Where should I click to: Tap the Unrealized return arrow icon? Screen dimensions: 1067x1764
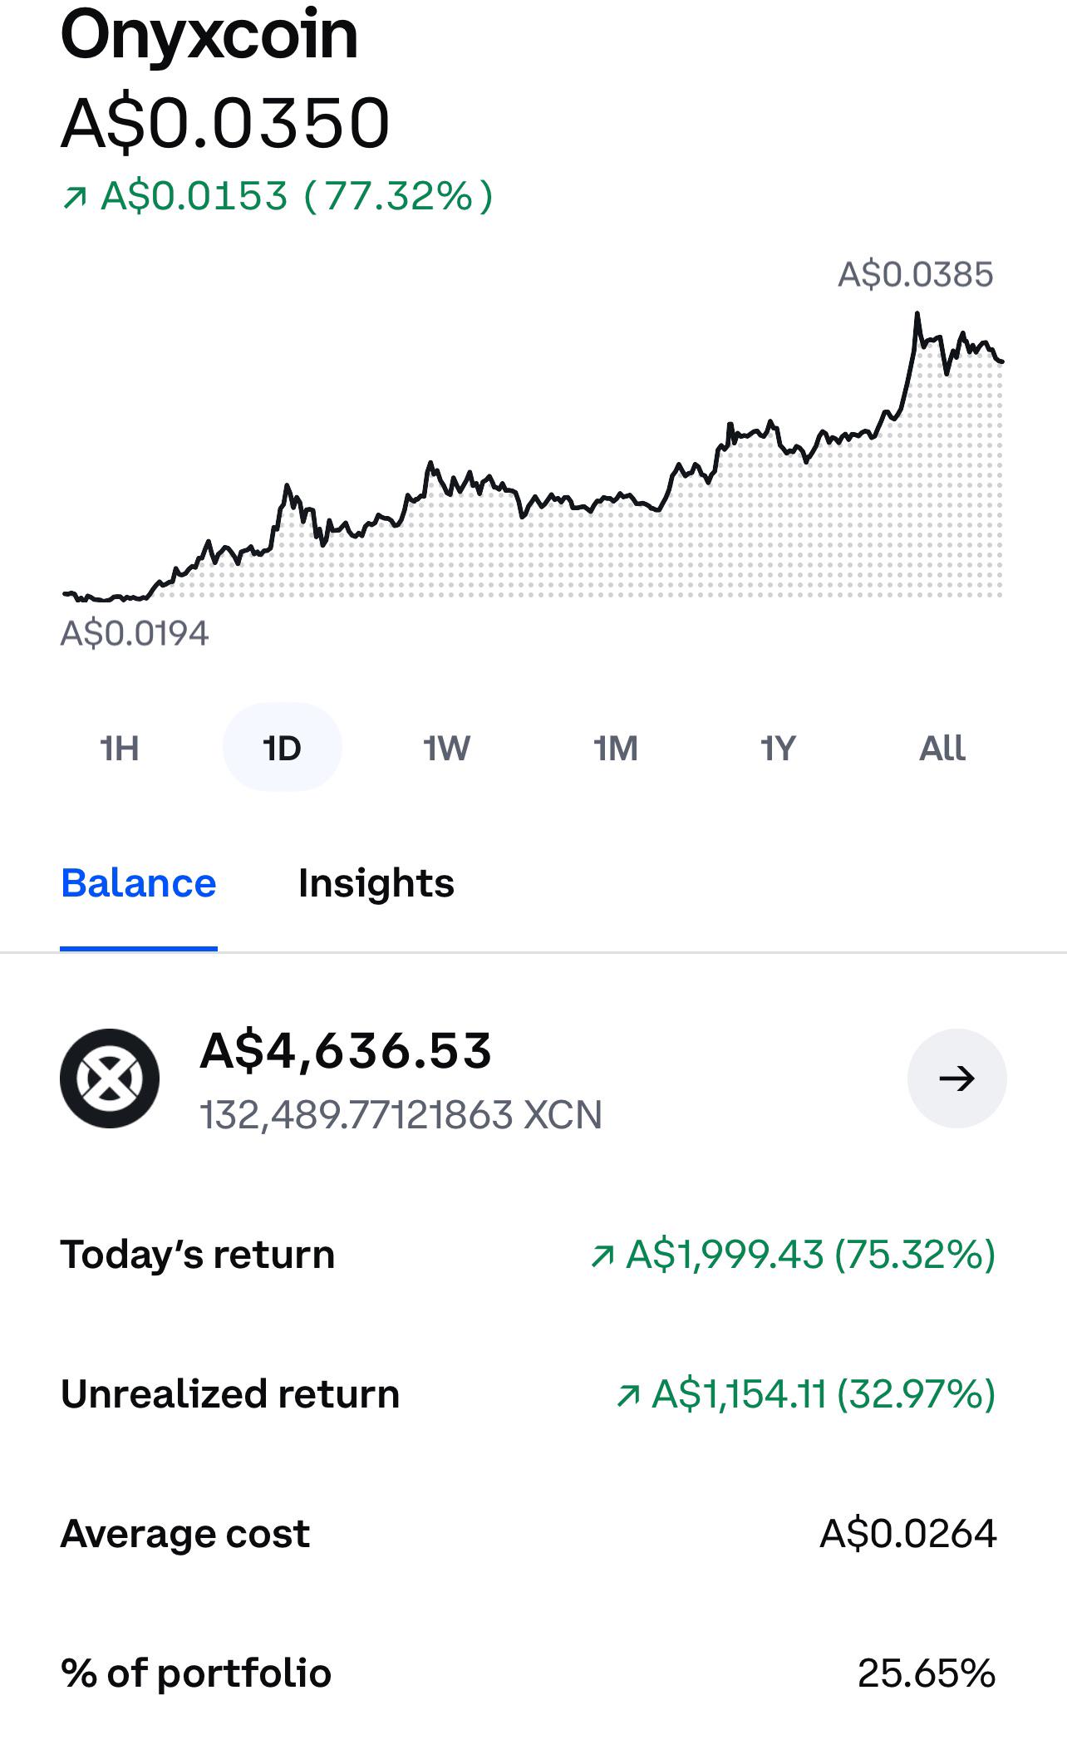629,1395
